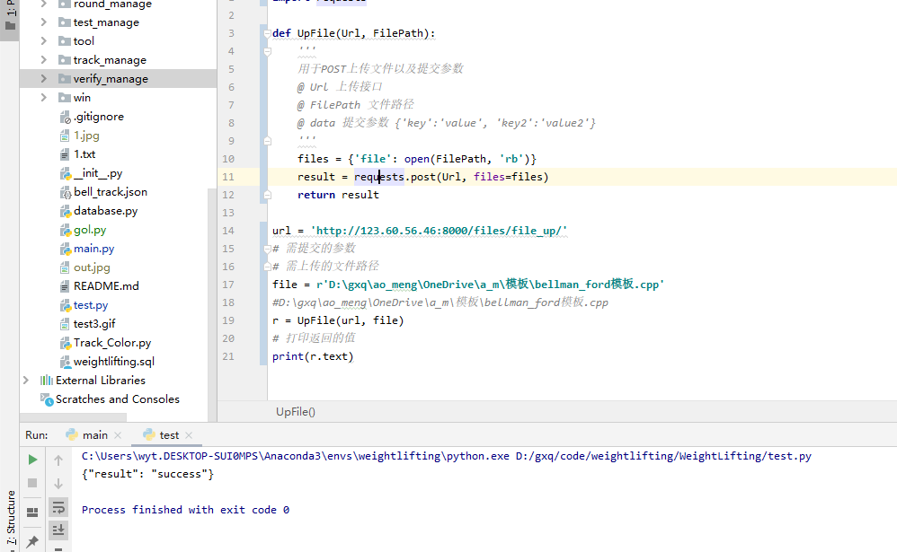Open __init__.py in project tree
This screenshot has height=552, width=897.
click(x=98, y=173)
